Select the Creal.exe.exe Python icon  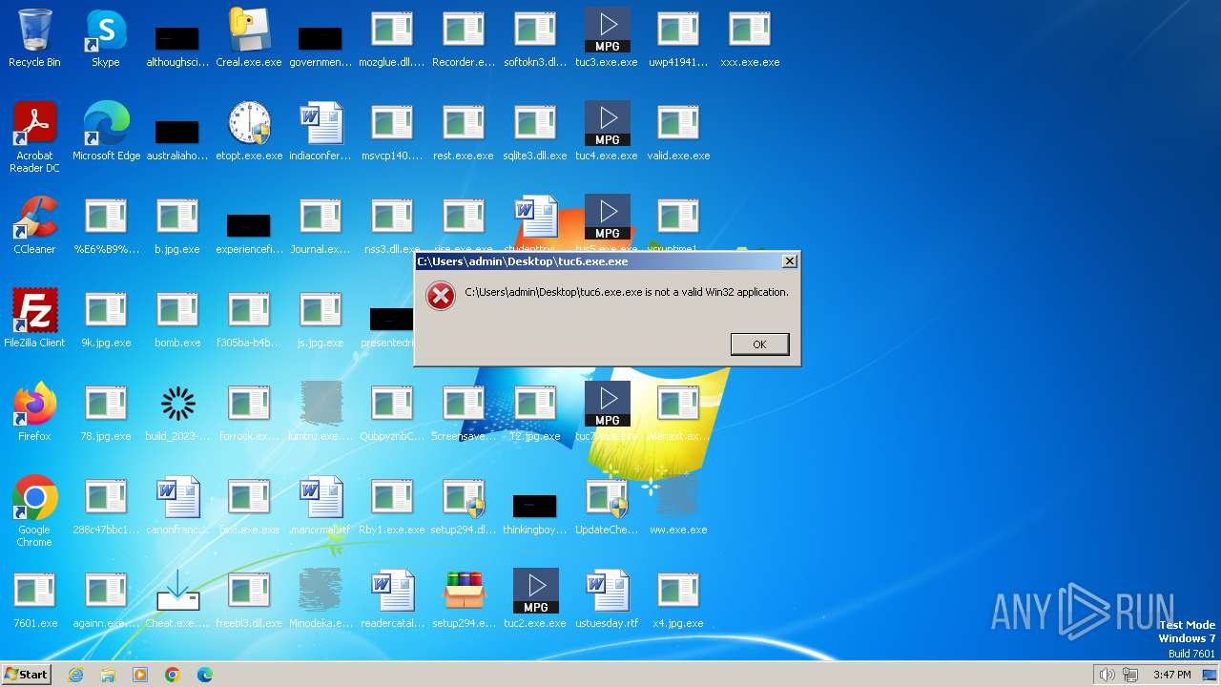[249, 30]
